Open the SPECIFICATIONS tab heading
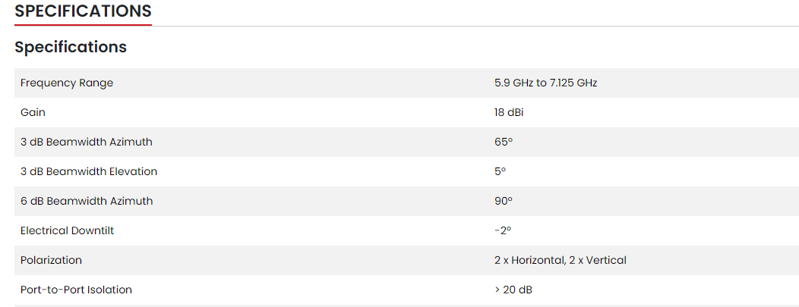The width and height of the screenshot is (799, 307). pyautogui.click(x=83, y=11)
